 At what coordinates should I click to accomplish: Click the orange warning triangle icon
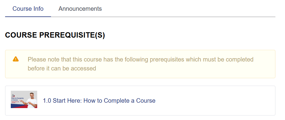coord(16,59)
